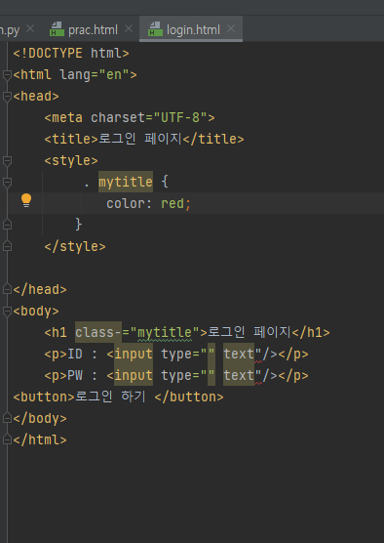384x543 pixels.
Task: Collapse the <head> tag fold marker
Action: (x=7, y=97)
